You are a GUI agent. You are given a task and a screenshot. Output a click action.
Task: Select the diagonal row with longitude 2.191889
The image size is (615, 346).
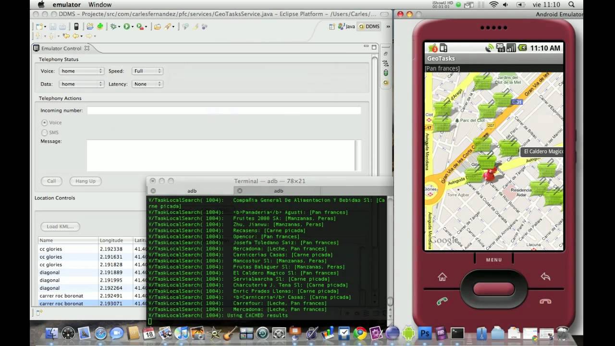tap(92, 272)
